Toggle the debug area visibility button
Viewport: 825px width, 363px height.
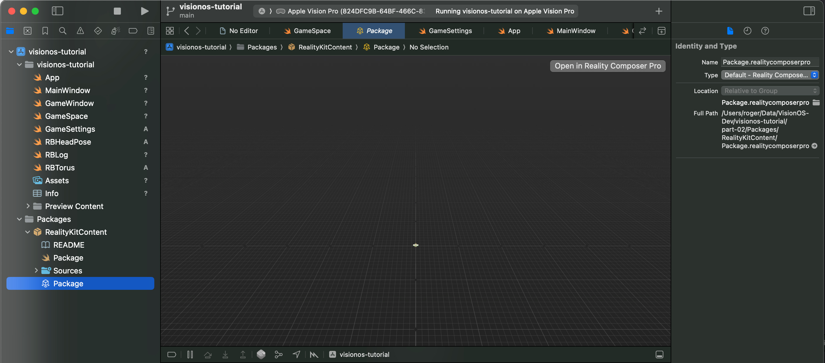click(660, 355)
